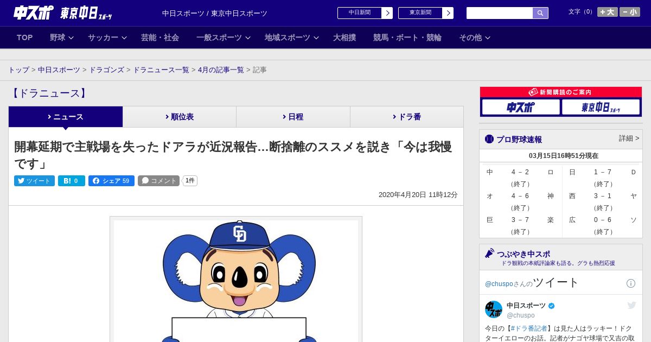The height and width of the screenshot is (342, 651).
Task: Click 東京中日スポーツ subscription banner button
Action: click(x=601, y=107)
